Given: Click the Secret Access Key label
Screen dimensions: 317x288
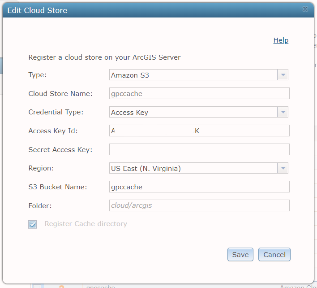Looking at the screenshot, I should (x=60, y=149).
